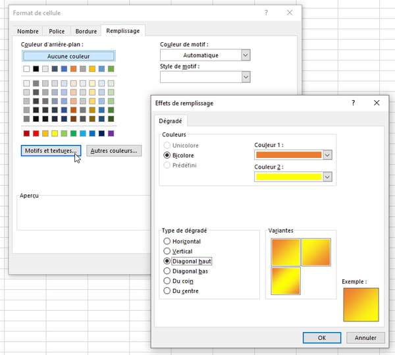Open Autres couleurs button

tap(114, 151)
